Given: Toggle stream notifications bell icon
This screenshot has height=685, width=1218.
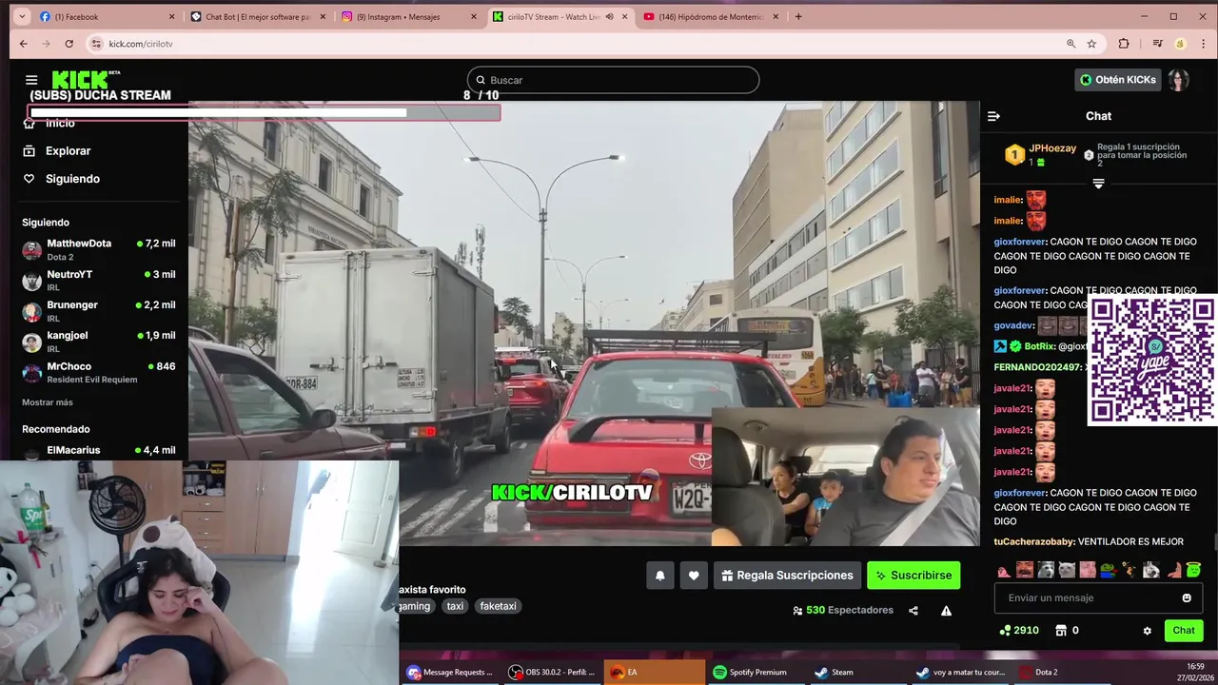Looking at the screenshot, I should (659, 576).
